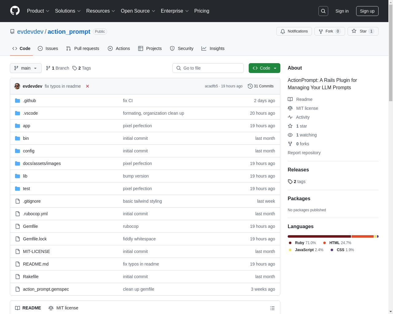Click Report repository link
393x314 pixels.
click(304, 153)
